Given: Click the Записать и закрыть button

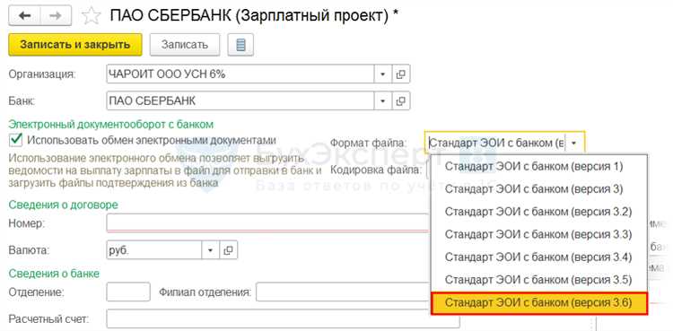Looking at the screenshot, I should (75, 45).
